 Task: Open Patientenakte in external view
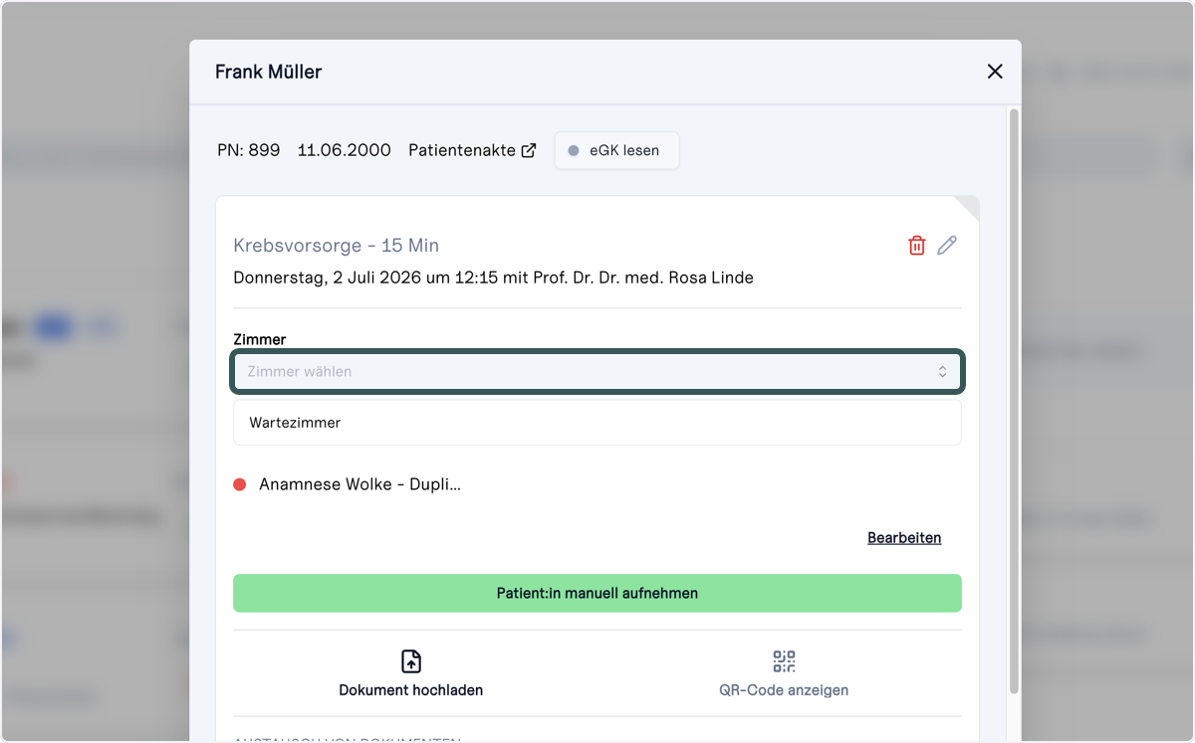[472, 150]
